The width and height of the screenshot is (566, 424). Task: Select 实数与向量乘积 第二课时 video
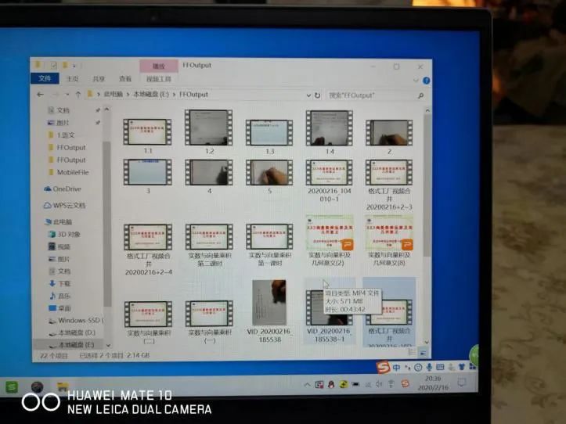point(209,245)
